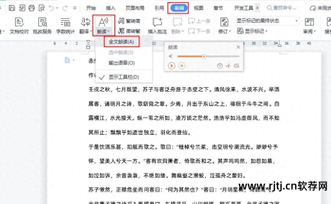Click the reading speed dial icon
This screenshot has height=204, width=331.
pyautogui.click(x=220, y=66)
